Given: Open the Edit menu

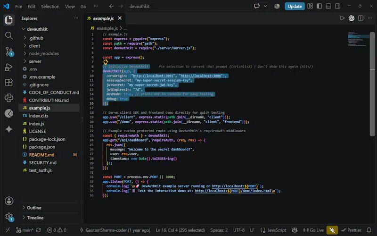Looking at the screenshot, I should (x=32, y=7).
